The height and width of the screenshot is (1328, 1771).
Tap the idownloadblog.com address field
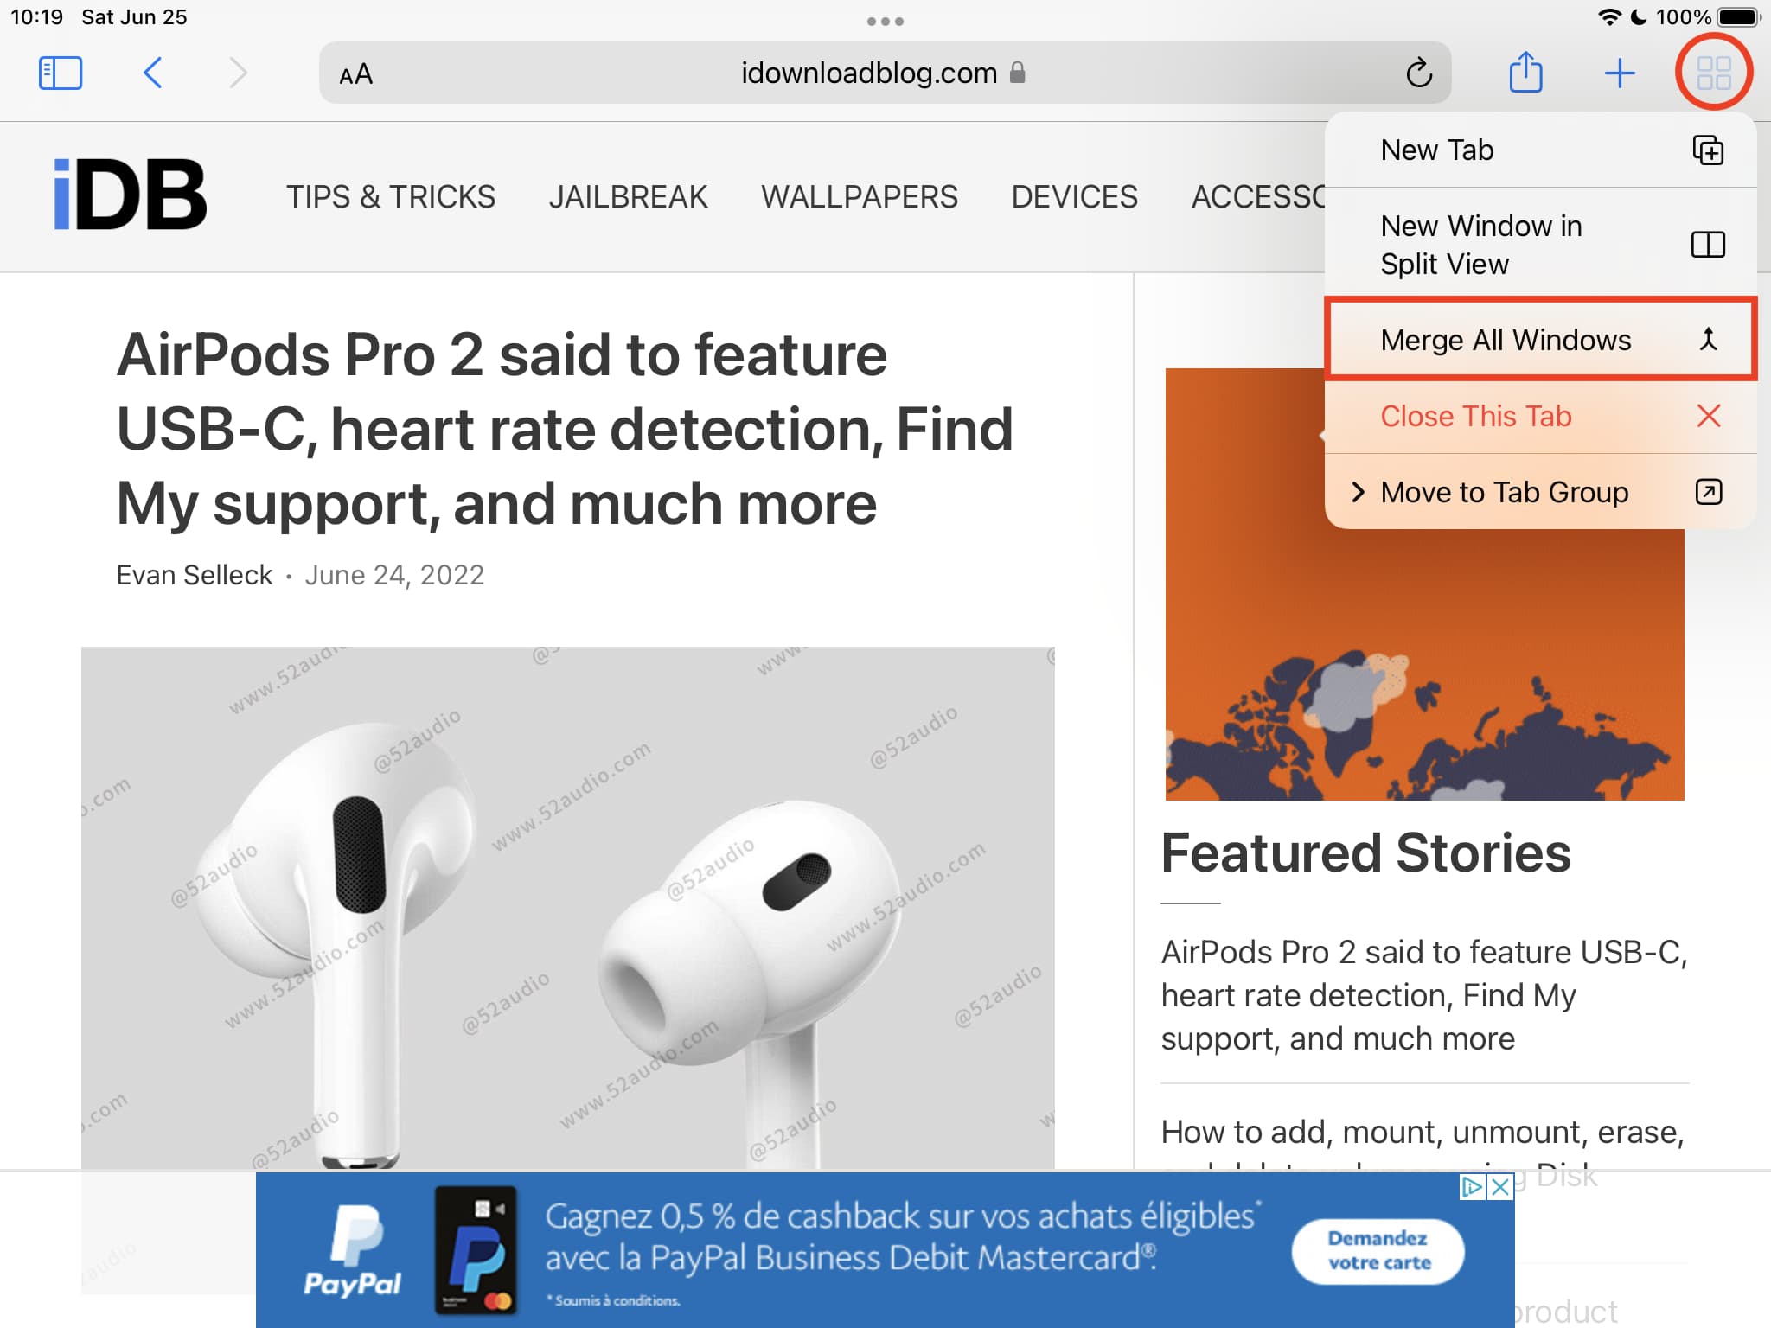[x=885, y=73]
